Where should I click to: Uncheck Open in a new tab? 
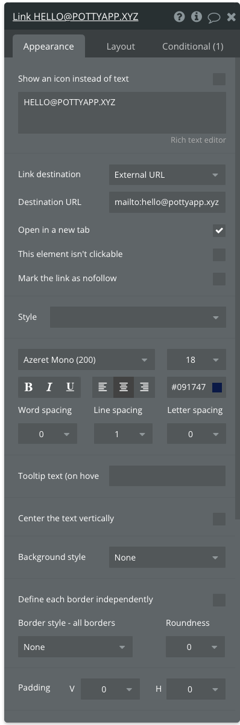tap(219, 230)
